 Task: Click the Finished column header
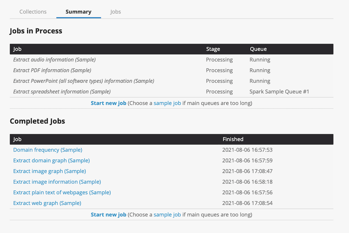coord(233,140)
